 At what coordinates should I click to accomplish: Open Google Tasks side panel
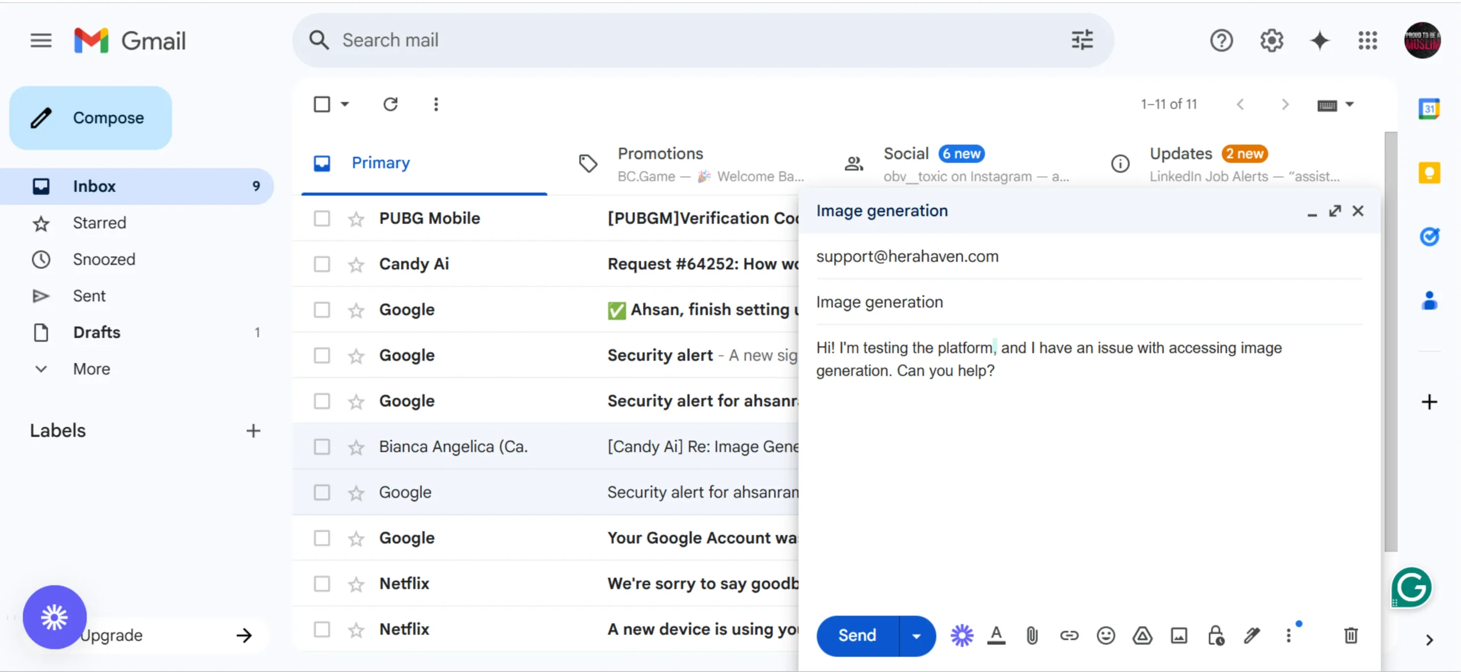[x=1429, y=236]
